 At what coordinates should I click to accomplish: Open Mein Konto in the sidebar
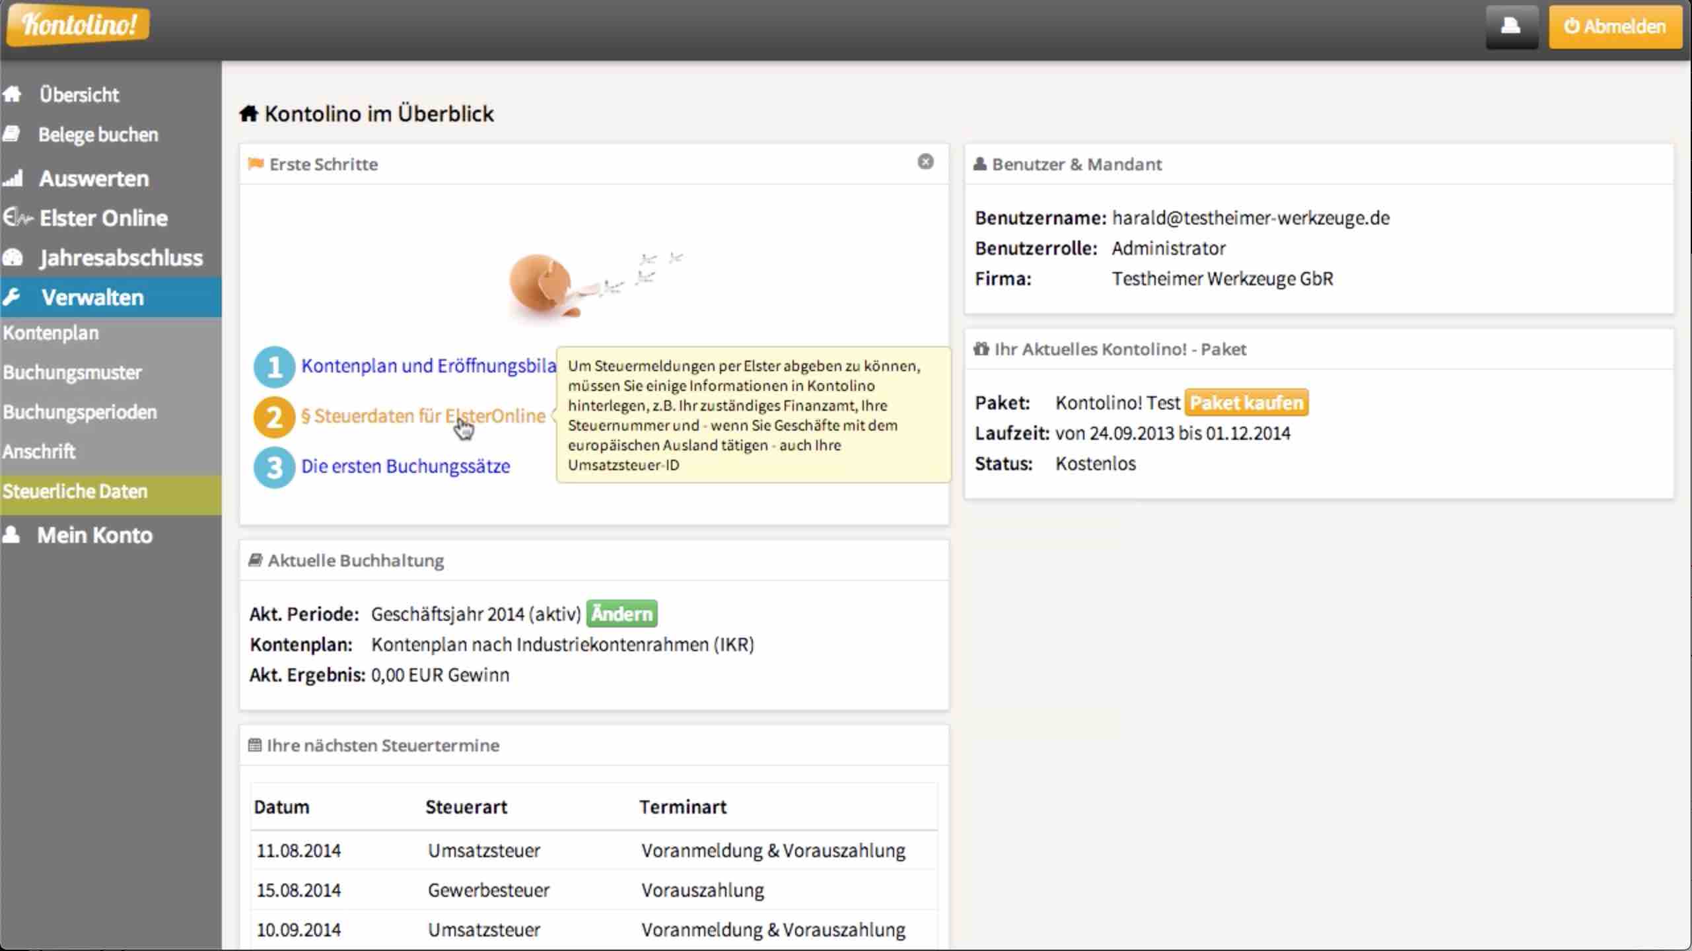click(x=94, y=535)
